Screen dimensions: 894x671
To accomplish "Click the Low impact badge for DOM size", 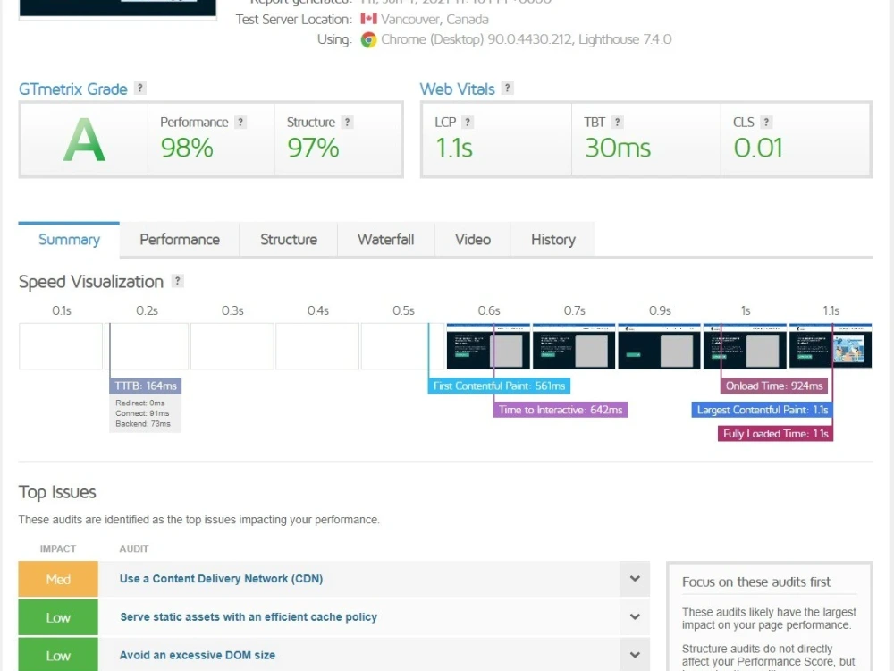I will (58, 655).
